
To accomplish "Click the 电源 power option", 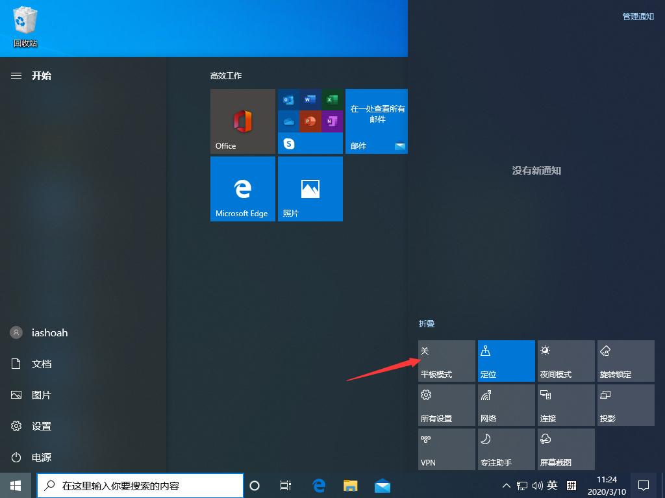I will tap(41, 457).
